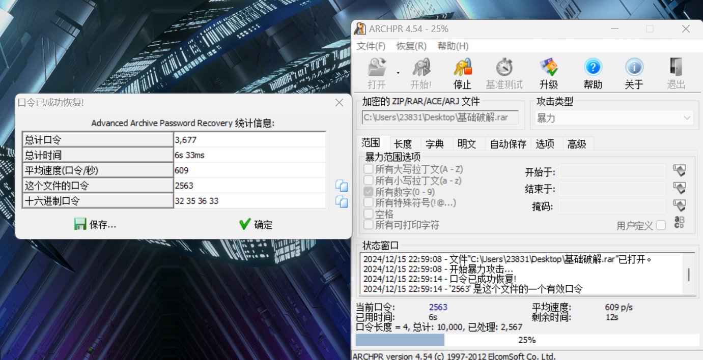The image size is (703, 360).
Task: Click the 25% progress bar
Action: point(526,340)
